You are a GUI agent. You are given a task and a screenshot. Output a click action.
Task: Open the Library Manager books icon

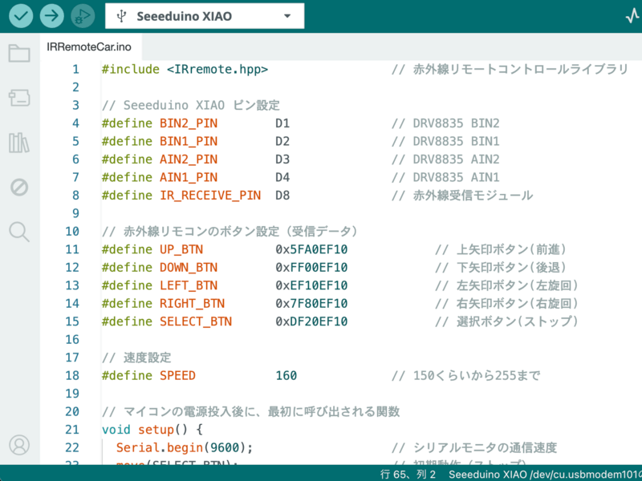(19, 143)
